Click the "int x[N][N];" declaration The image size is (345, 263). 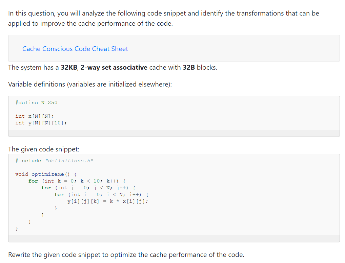(34, 116)
